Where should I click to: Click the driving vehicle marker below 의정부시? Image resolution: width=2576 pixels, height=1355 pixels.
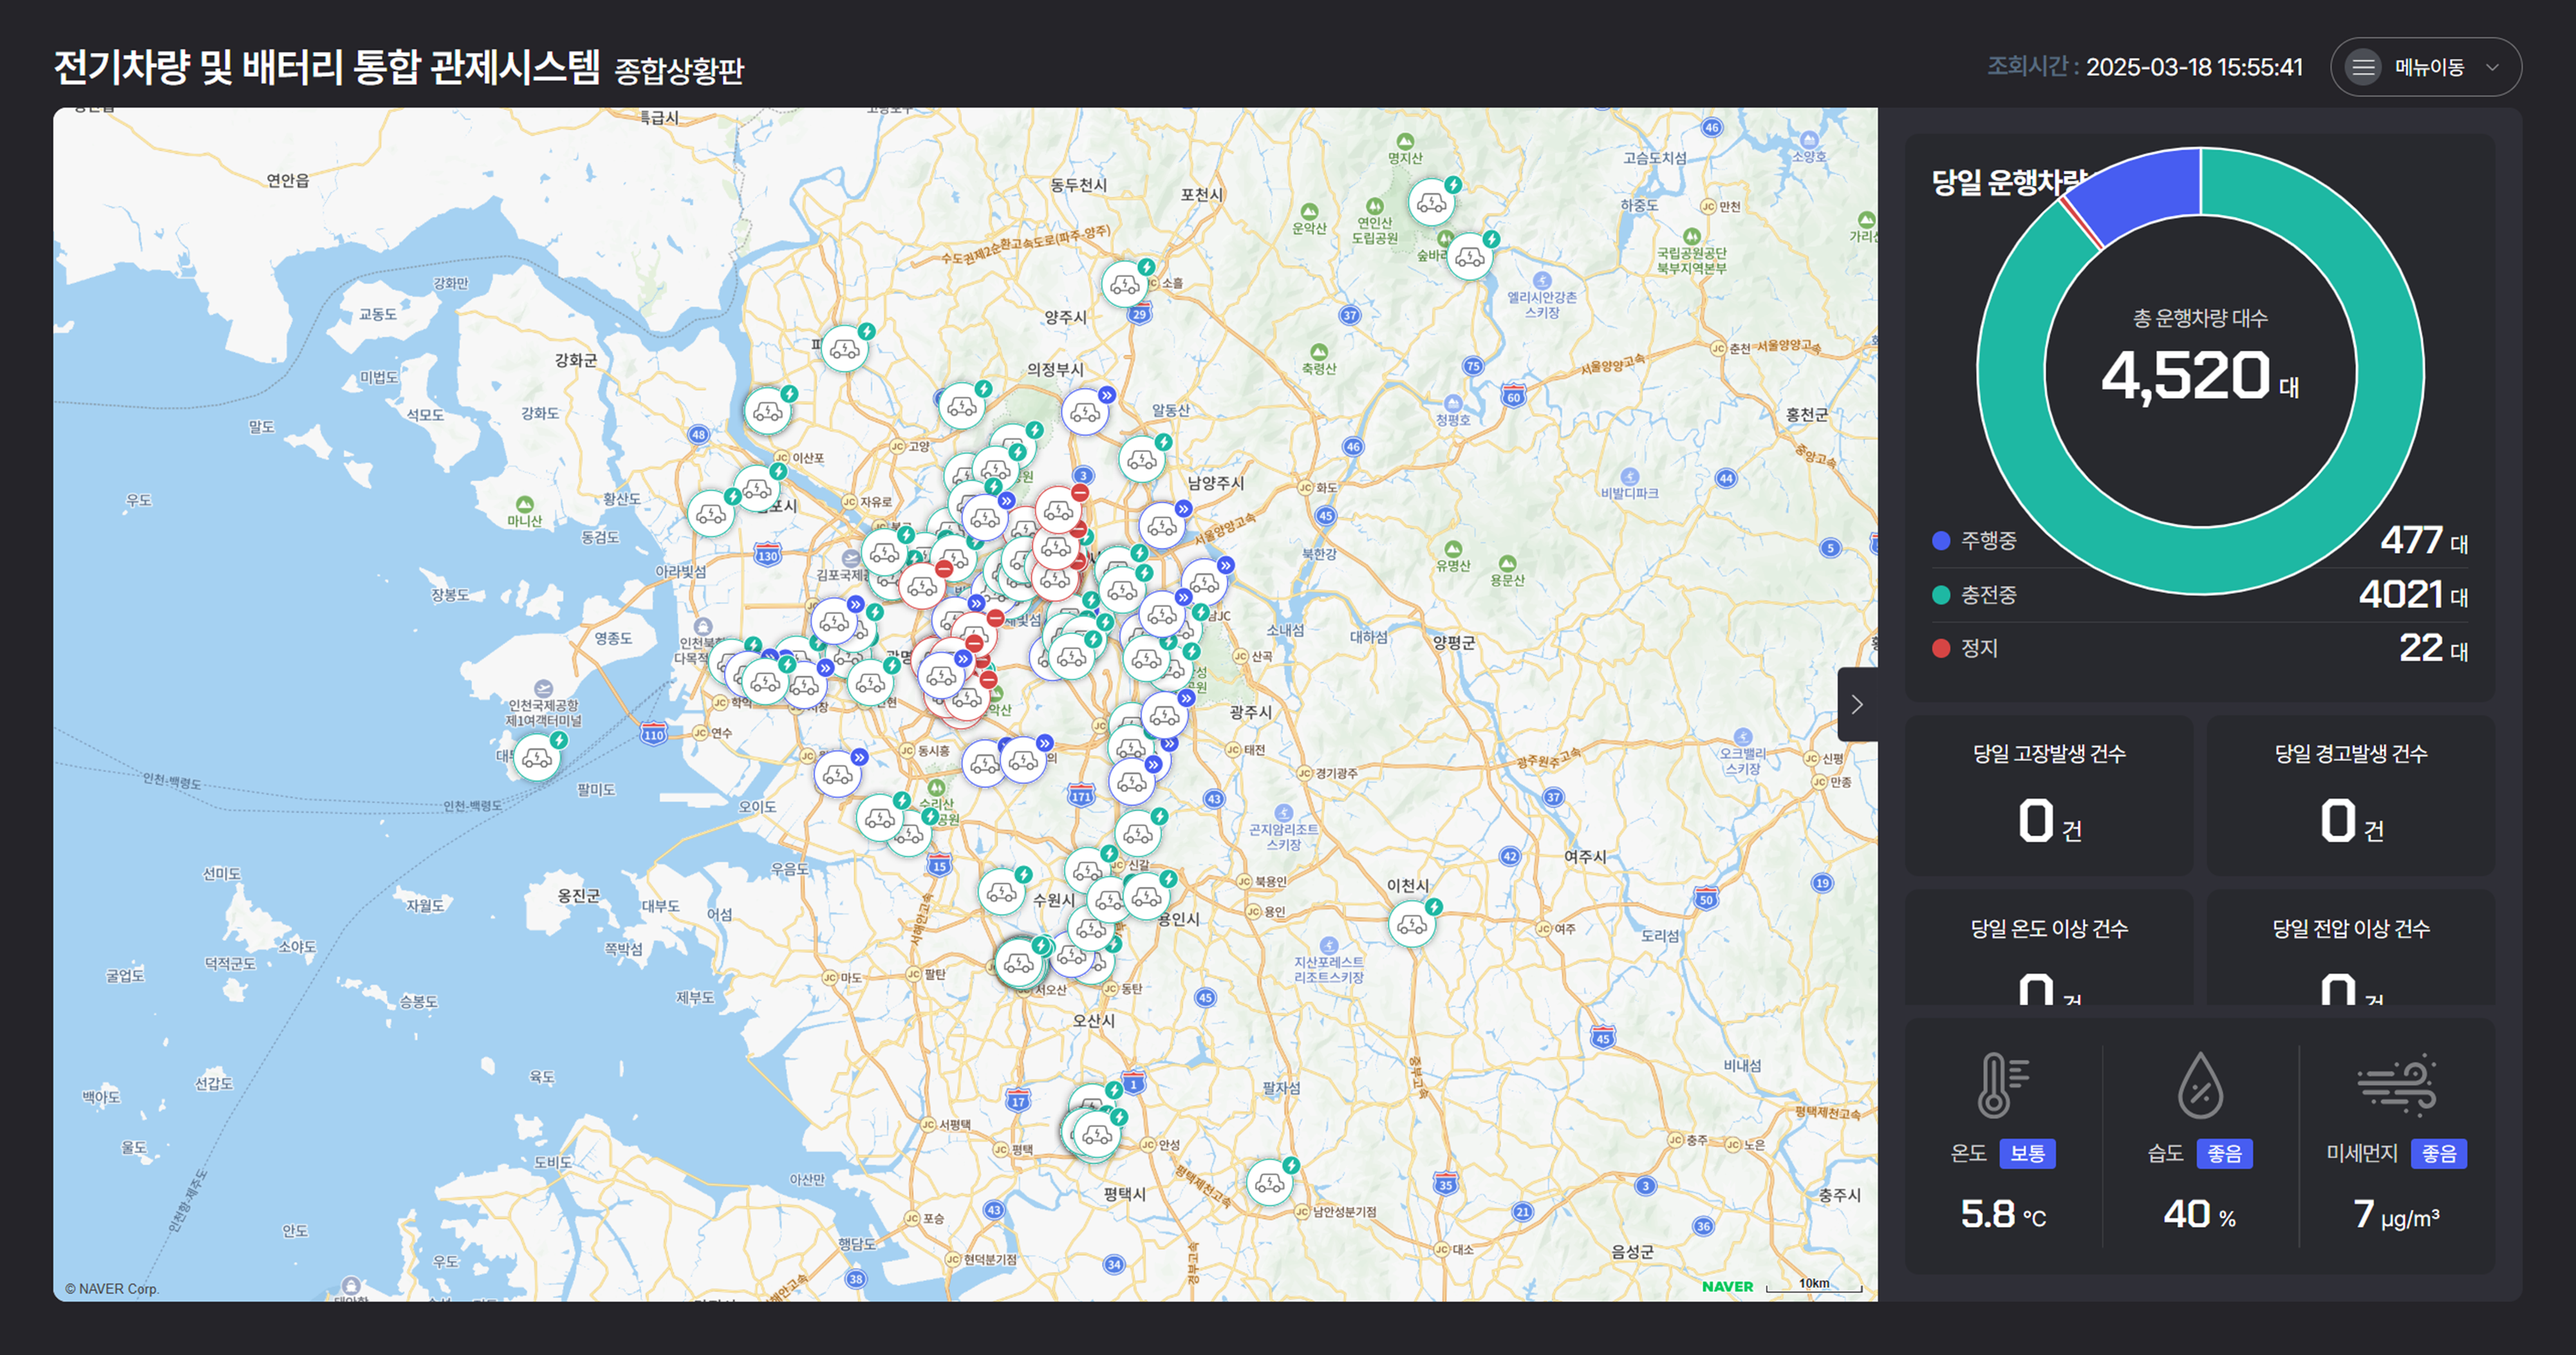click(x=1085, y=412)
